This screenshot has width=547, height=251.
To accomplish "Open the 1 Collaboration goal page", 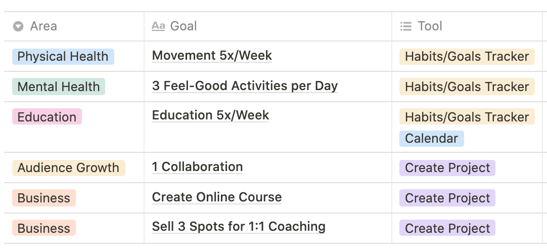I will [197, 167].
